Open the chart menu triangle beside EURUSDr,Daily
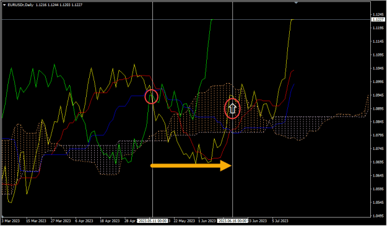 [4, 5]
